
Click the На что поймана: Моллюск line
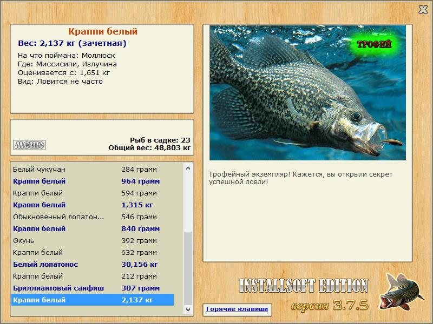pos(67,56)
